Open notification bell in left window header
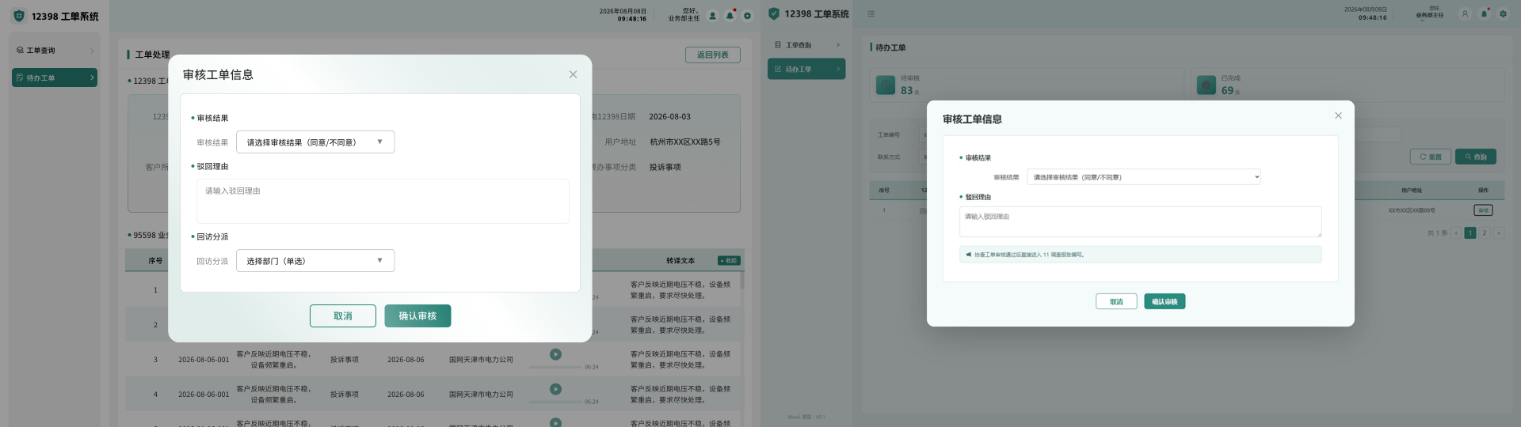1521x427 pixels. point(730,16)
